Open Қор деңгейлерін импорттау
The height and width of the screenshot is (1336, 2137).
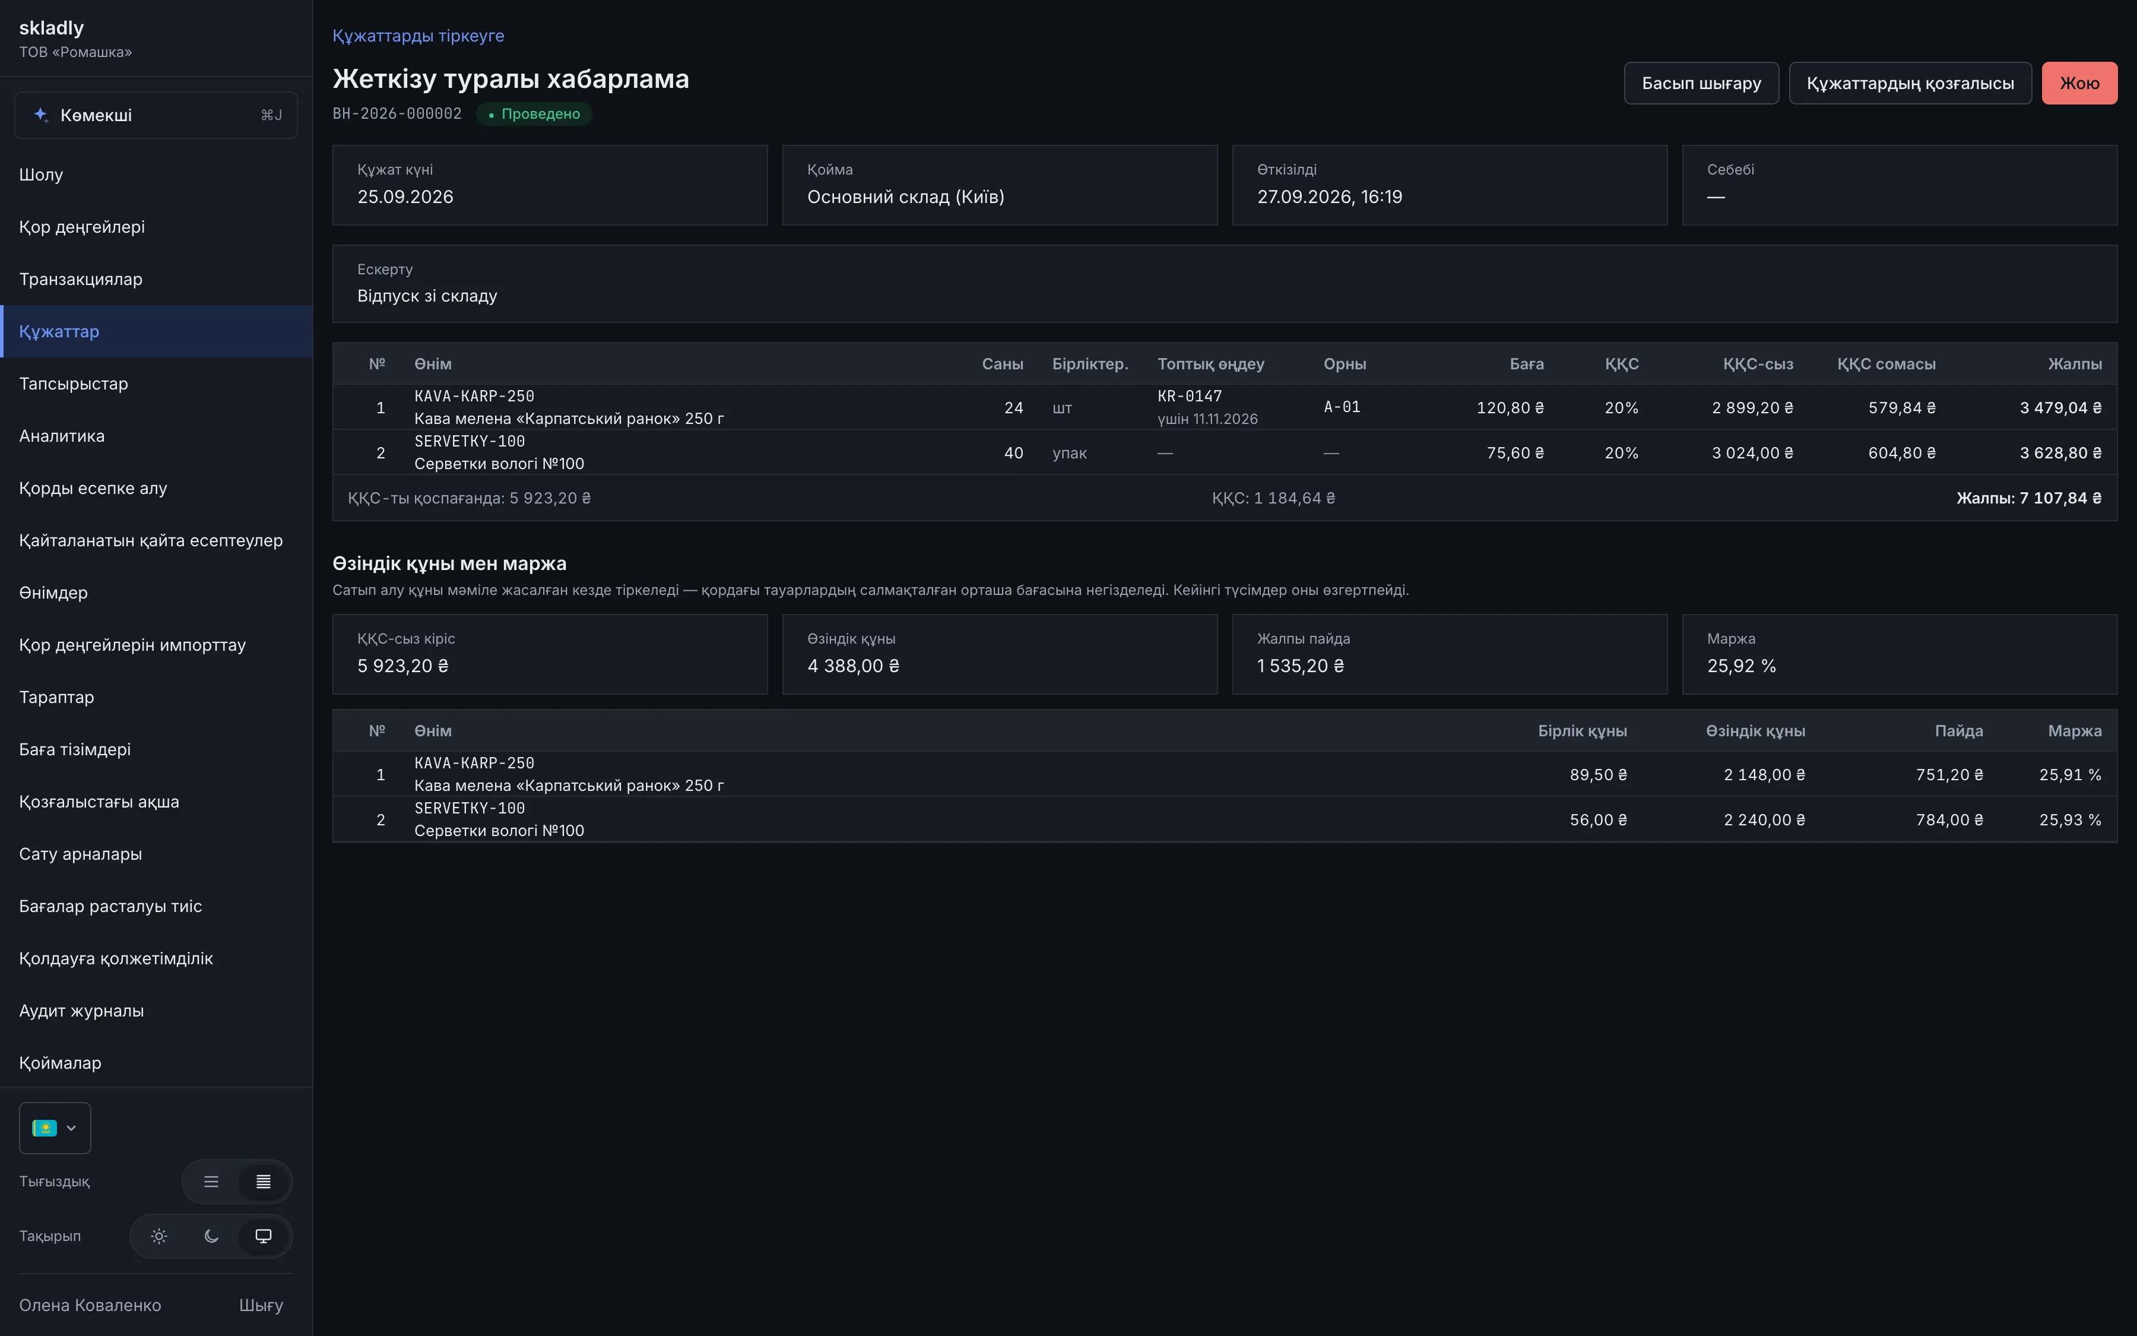(x=156, y=644)
